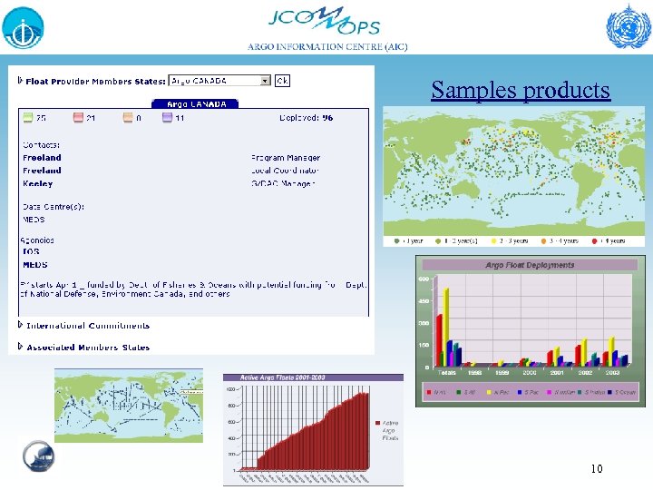Click the red float status icon showing 21
Image resolution: width=653 pixels, height=490 pixels.
(78, 117)
